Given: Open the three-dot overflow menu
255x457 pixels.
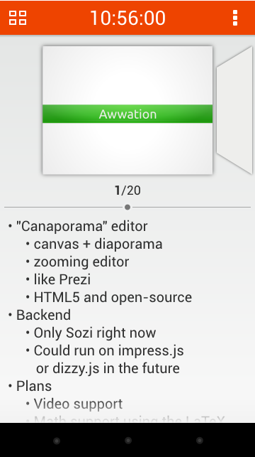Looking at the screenshot, I should [235, 18].
